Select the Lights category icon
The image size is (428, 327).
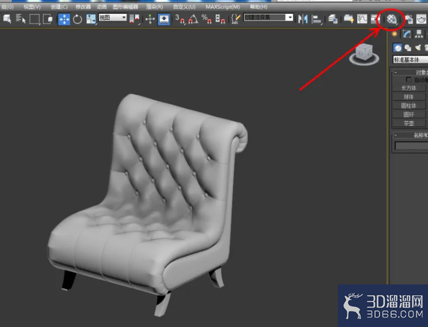[x=418, y=48]
